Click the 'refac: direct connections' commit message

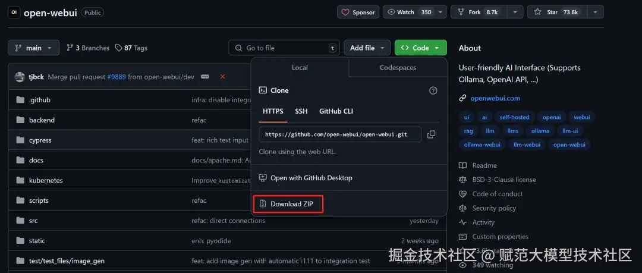point(228,221)
